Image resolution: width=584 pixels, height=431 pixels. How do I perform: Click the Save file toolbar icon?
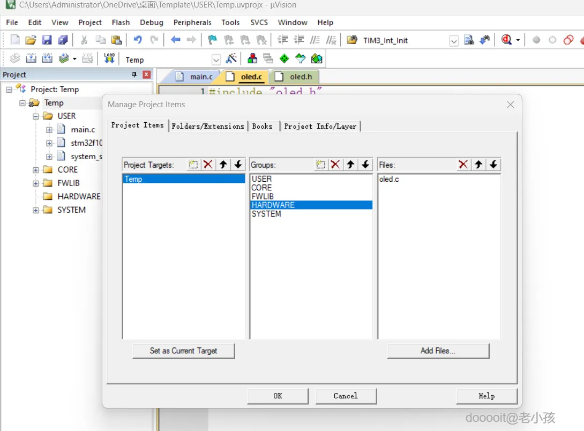tap(47, 40)
